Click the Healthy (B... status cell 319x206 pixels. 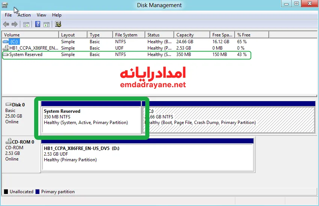pyautogui.click(x=159, y=42)
